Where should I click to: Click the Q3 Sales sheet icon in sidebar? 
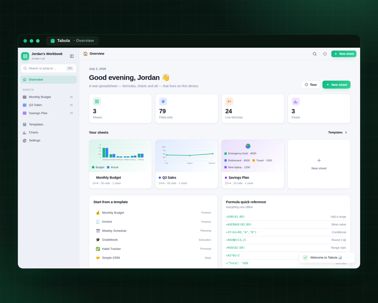pos(25,105)
